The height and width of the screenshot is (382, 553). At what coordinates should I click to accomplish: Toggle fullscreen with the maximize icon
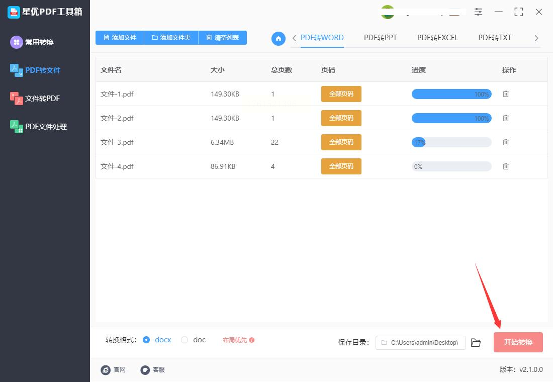[518, 12]
